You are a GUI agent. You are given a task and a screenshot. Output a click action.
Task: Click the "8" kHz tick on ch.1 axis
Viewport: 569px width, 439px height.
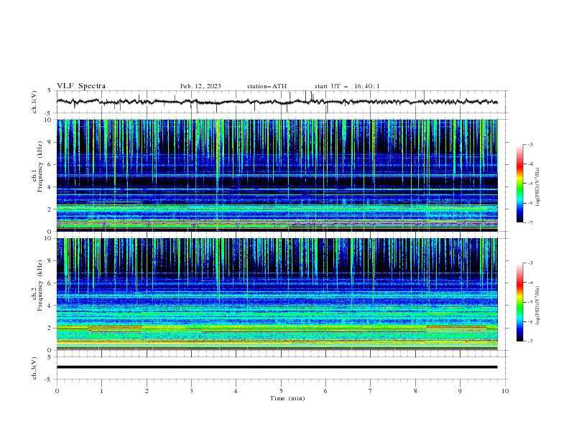point(50,142)
